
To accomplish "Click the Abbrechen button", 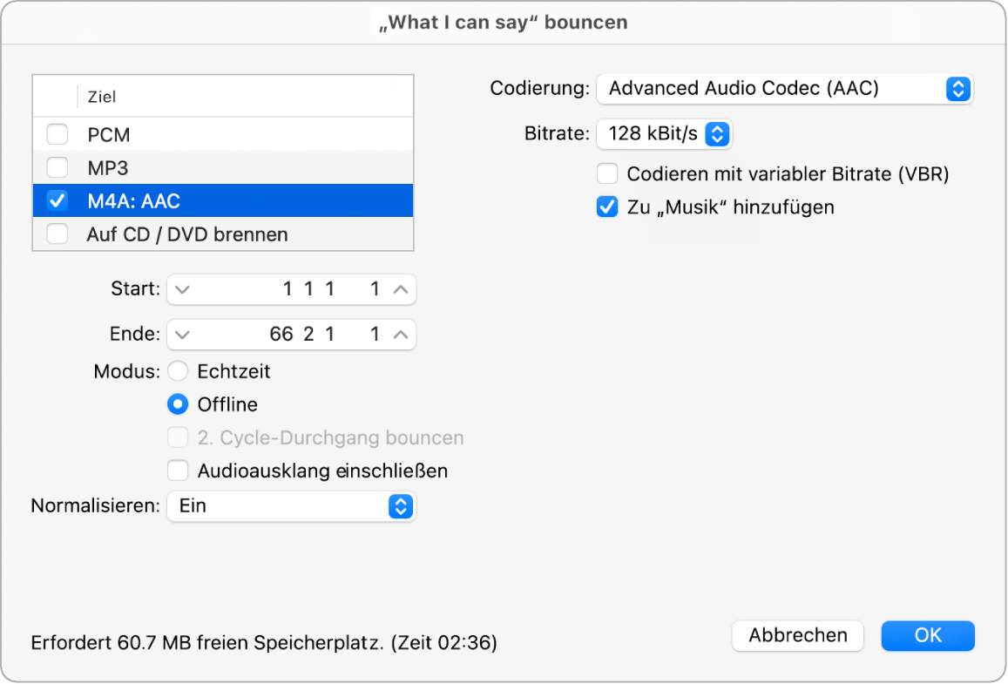I will (796, 636).
